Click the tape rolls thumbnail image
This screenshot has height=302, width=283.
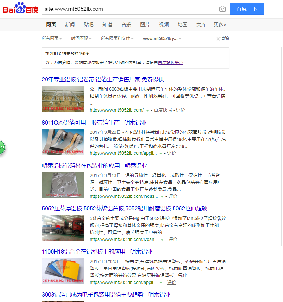click(x=63, y=142)
